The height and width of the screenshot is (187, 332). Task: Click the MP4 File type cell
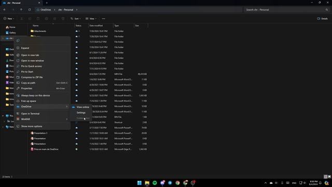[118, 74]
